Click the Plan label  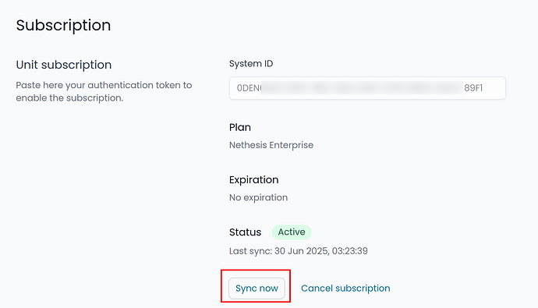(x=240, y=127)
